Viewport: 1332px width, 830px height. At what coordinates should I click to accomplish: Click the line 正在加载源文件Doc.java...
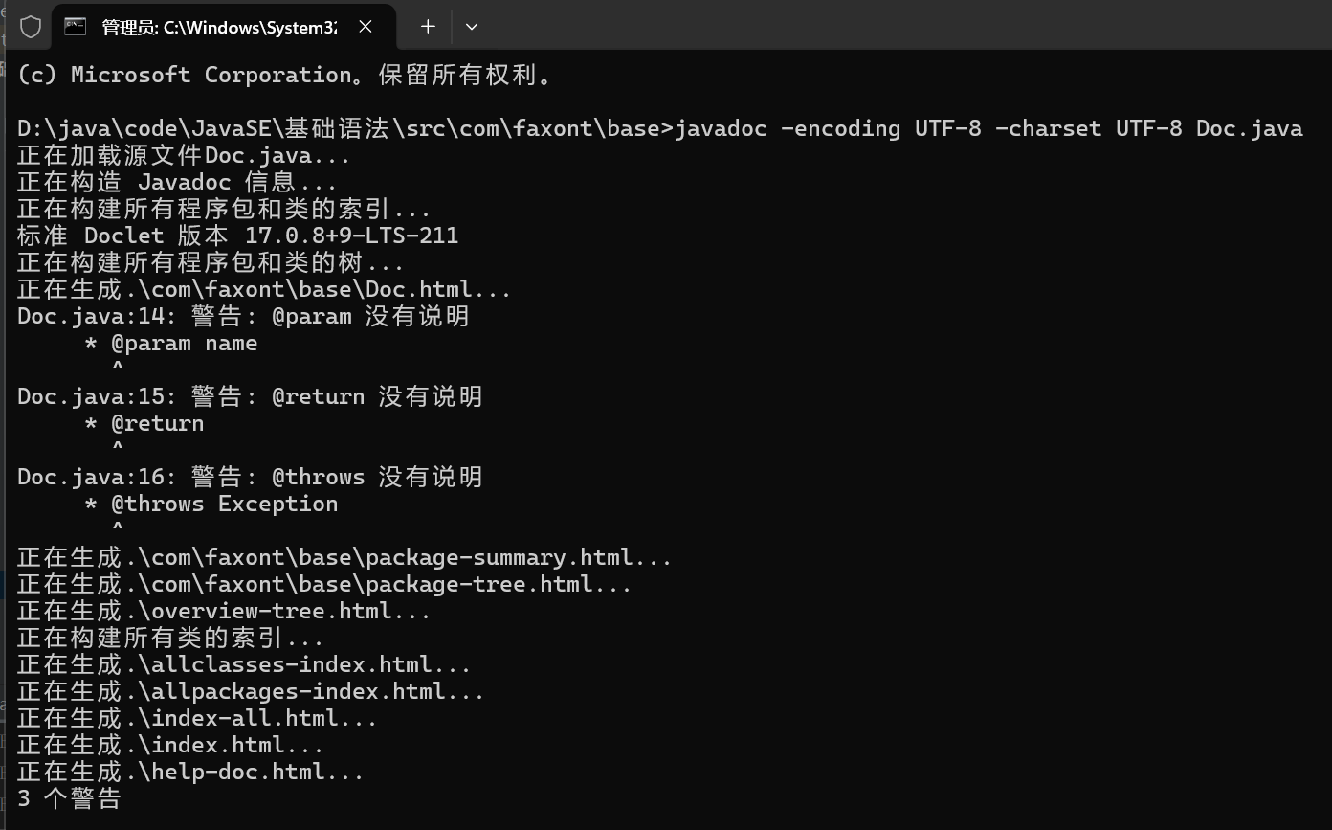pyautogui.click(x=184, y=155)
